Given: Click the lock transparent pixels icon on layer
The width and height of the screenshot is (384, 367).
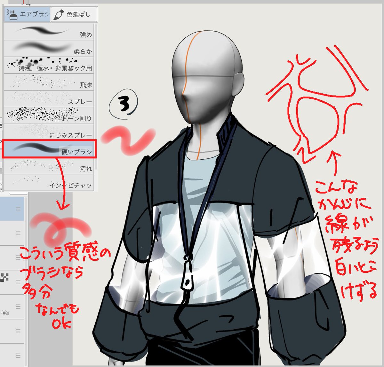Looking at the screenshot, I should click(x=4, y=277).
